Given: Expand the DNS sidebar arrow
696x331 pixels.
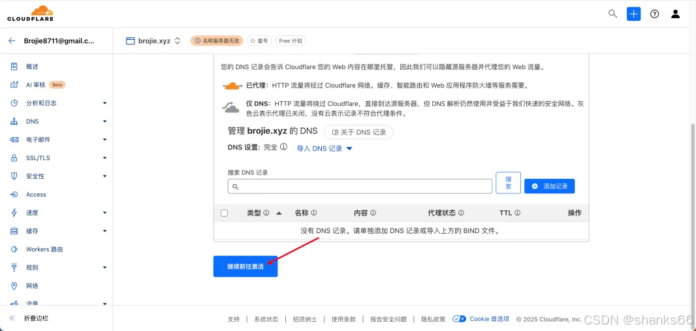Looking at the screenshot, I should click(104, 121).
